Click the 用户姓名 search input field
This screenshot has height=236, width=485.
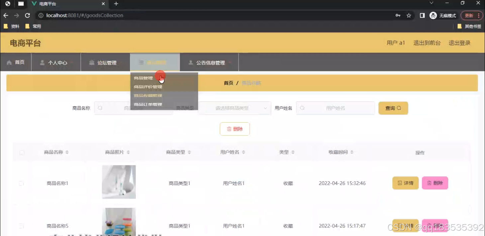click(x=336, y=108)
